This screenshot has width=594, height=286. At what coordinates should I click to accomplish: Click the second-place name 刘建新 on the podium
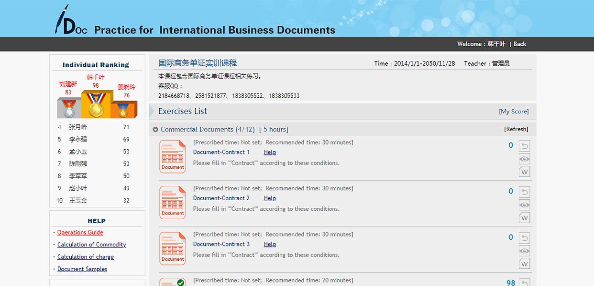tap(68, 84)
